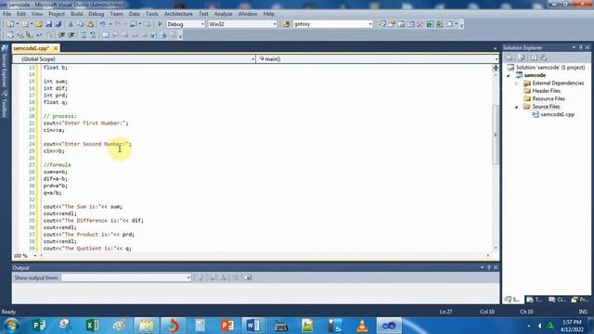Open the Analyze menu

[223, 14]
